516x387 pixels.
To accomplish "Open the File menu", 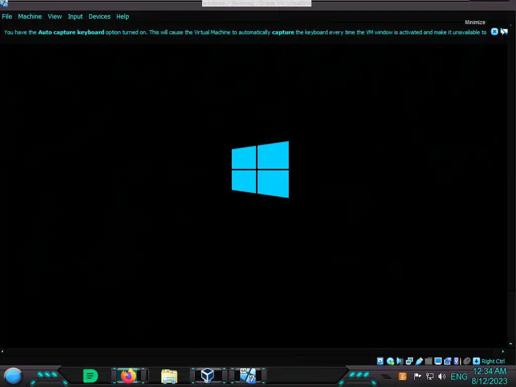I will pos(7,17).
